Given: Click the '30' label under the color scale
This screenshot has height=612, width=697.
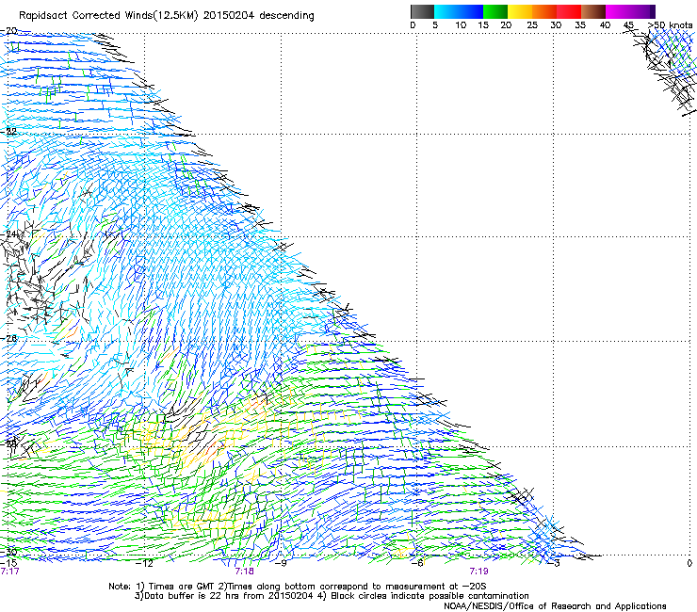Looking at the screenshot, I should click(x=556, y=25).
